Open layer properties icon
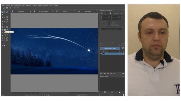This screenshot has height=101, width=181. pyautogui.click(x=114, y=74)
